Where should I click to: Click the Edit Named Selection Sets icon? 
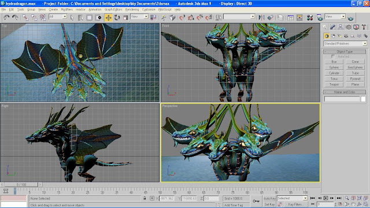(219, 17)
